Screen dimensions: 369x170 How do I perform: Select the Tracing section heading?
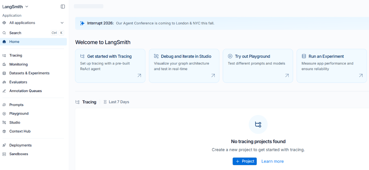pos(89,102)
